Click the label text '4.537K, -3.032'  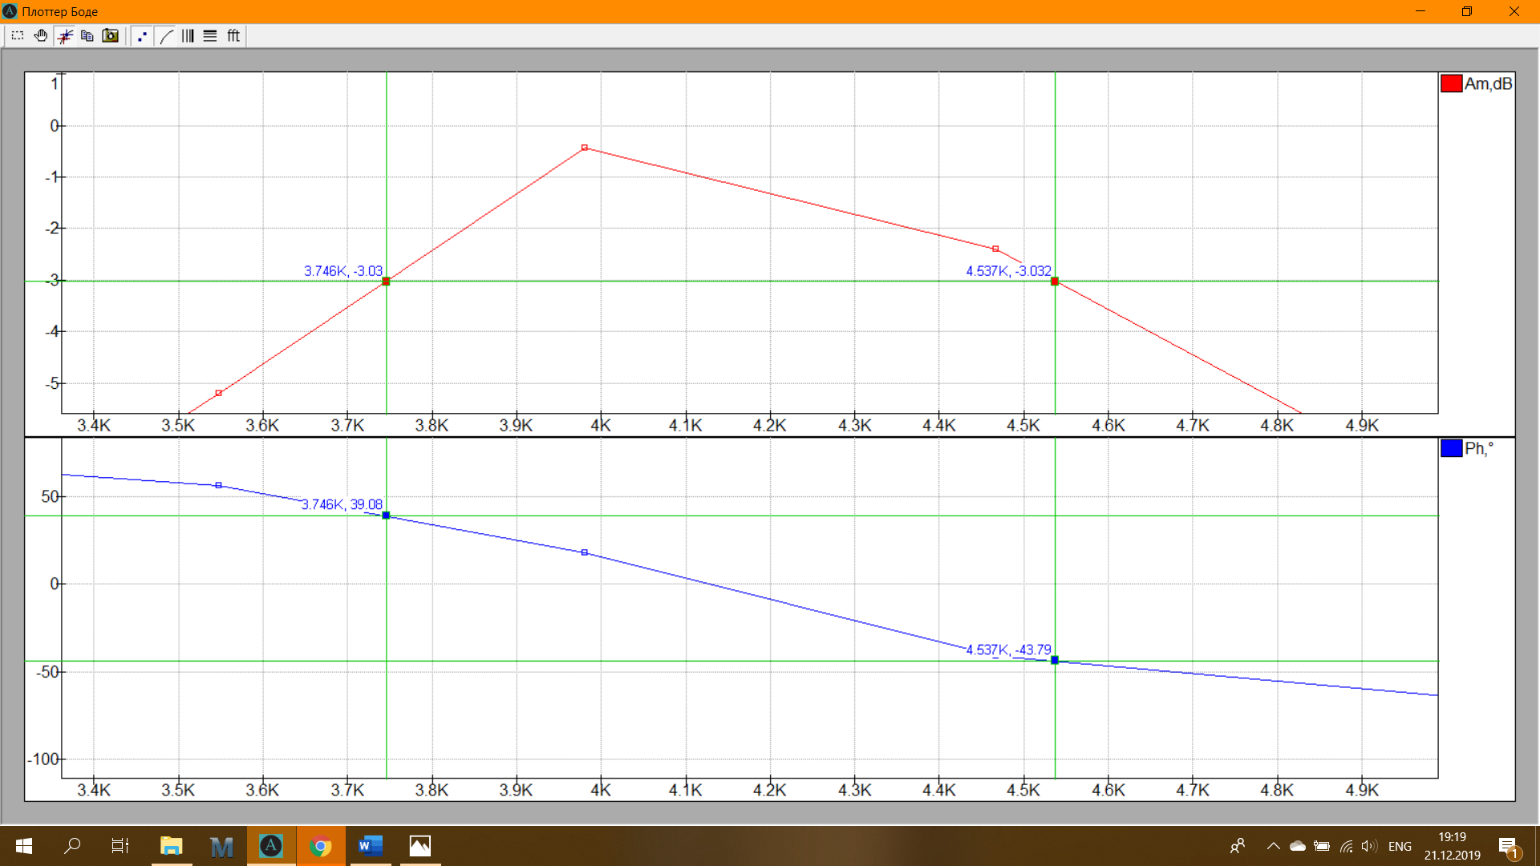point(1008,271)
